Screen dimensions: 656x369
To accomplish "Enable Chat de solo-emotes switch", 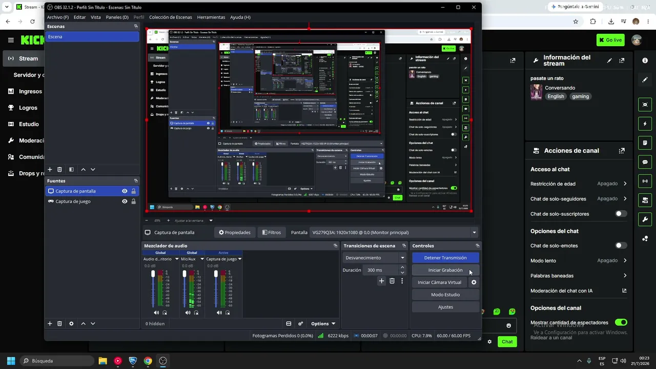I will [621, 245].
